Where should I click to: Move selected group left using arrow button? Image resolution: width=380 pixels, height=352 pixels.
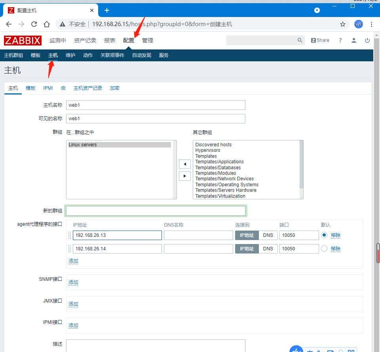184,164
